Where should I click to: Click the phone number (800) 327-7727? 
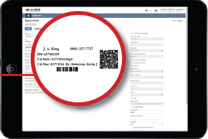[81, 49]
